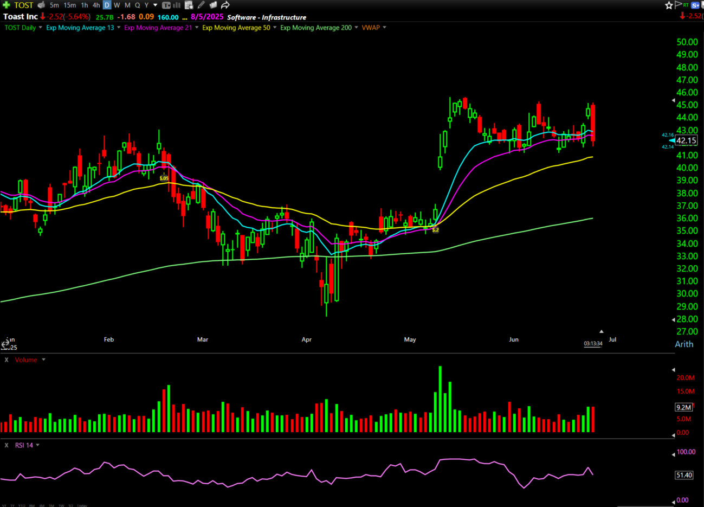Click the $.2 dividend marker on chart

[435, 230]
